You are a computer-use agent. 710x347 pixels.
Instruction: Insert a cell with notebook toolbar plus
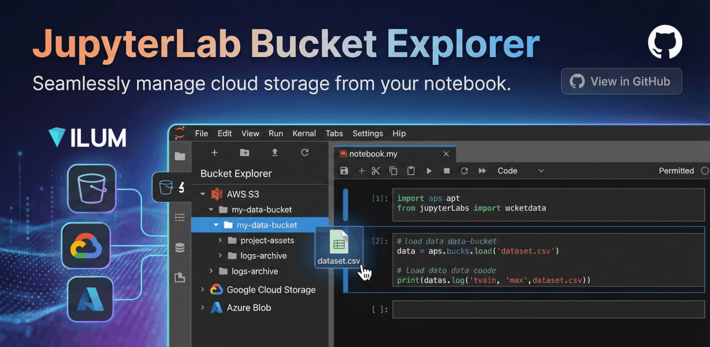click(361, 171)
